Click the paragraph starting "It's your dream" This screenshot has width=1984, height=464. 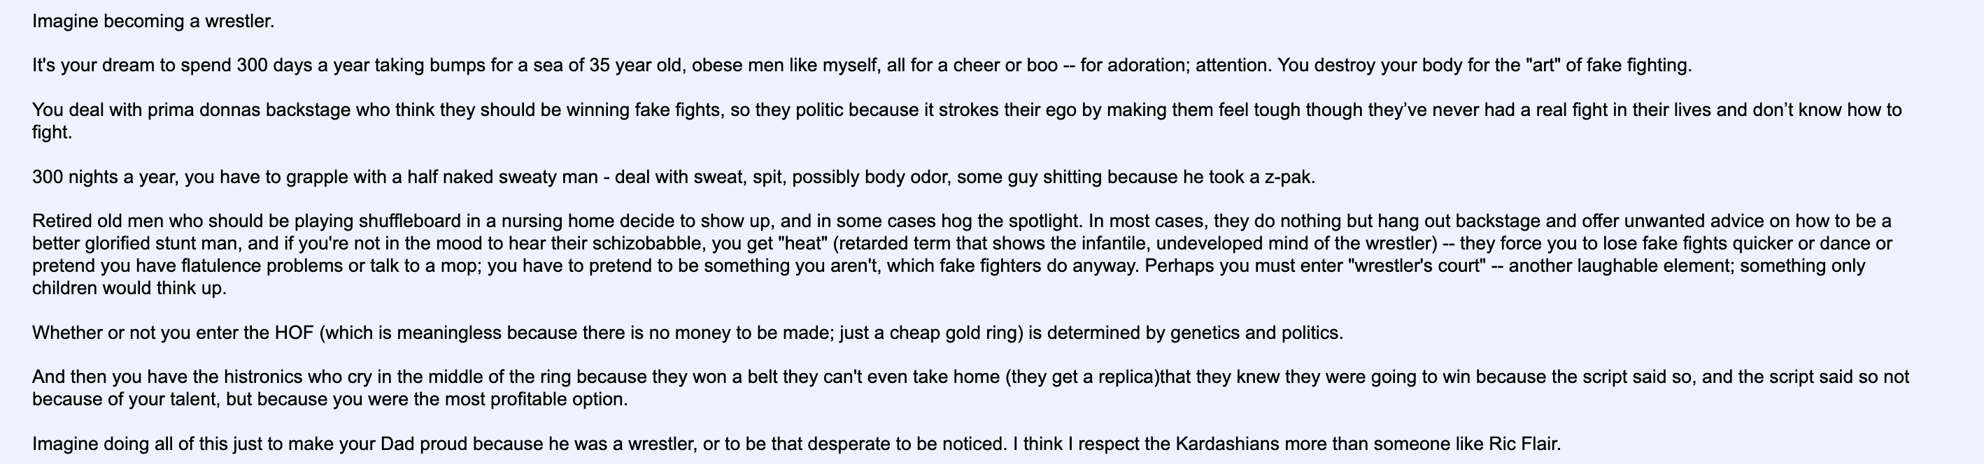tap(862, 66)
